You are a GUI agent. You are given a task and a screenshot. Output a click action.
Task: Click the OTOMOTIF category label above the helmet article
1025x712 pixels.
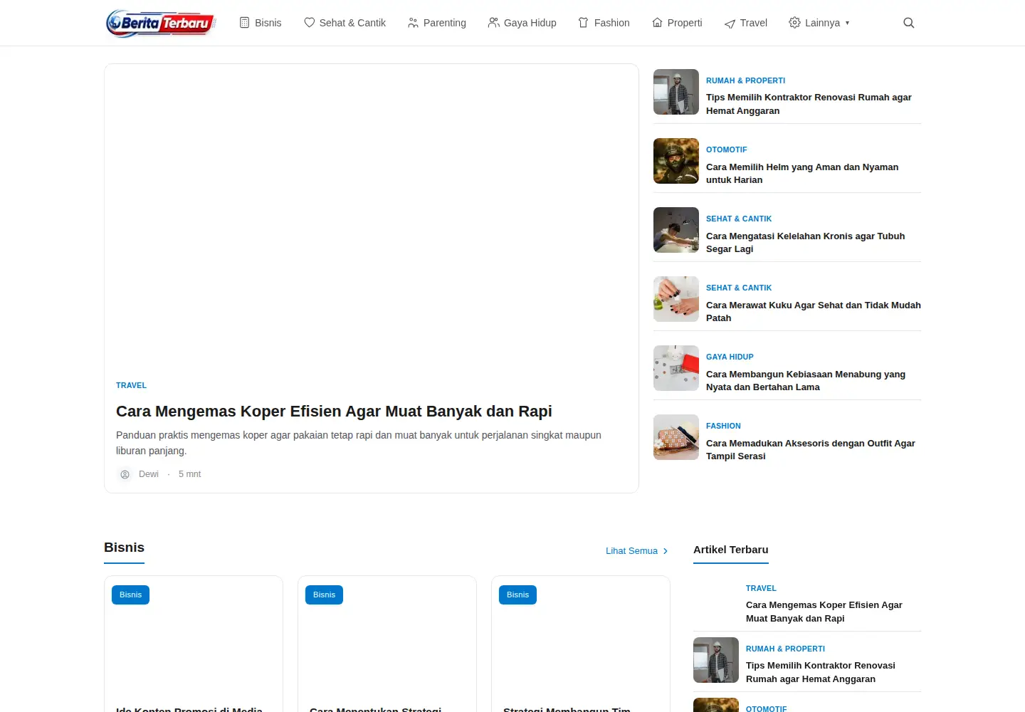(x=727, y=150)
